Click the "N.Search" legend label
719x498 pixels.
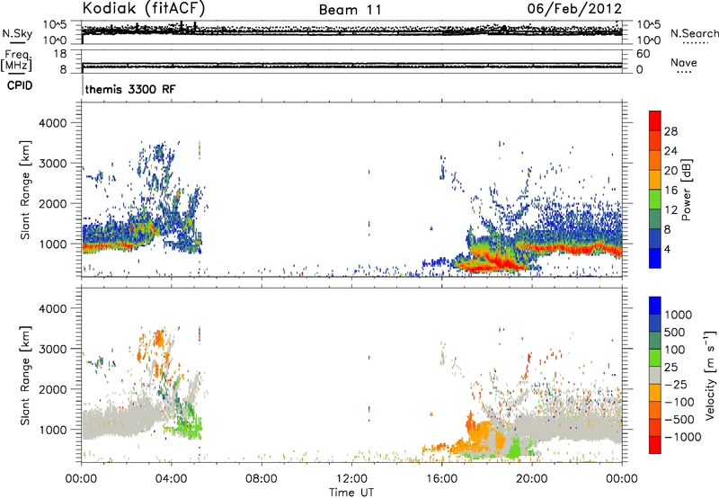(x=694, y=33)
